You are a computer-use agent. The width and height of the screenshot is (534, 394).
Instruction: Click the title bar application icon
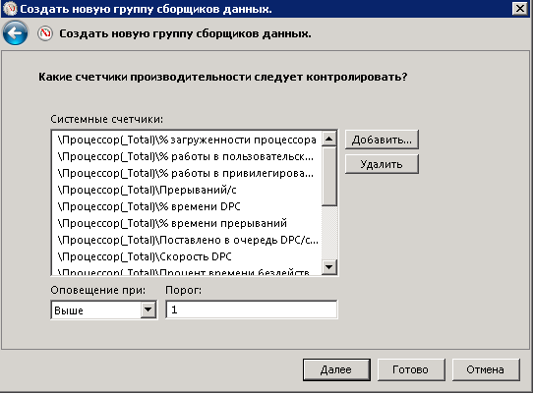pyautogui.click(x=10, y=9)
